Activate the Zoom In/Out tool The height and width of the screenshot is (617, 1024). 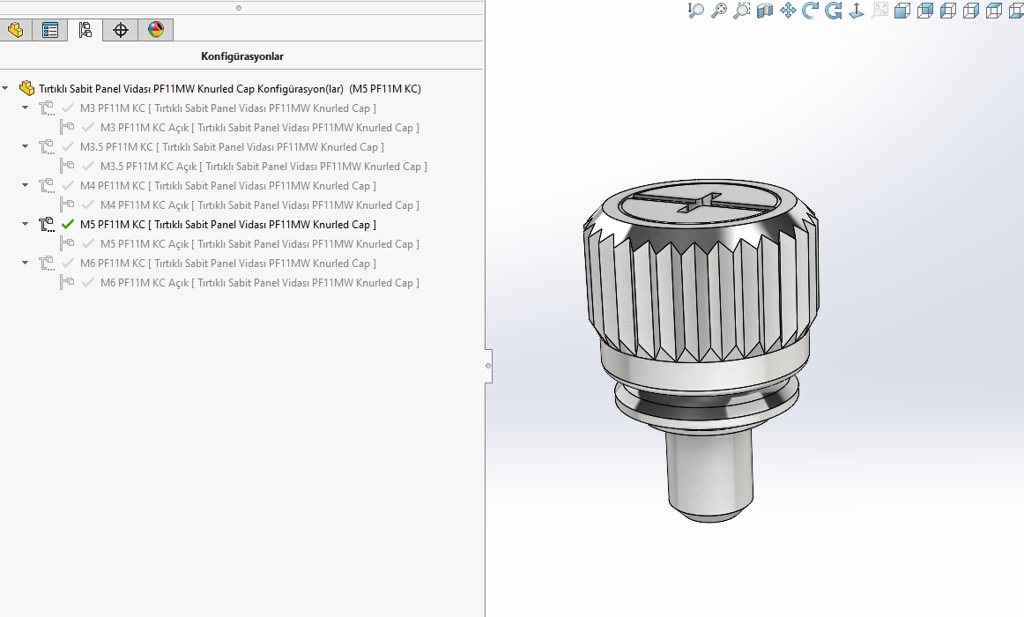click(x=696, y=11)
